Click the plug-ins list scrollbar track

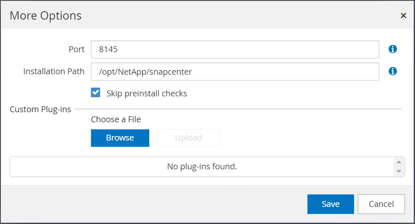point(399,167)
